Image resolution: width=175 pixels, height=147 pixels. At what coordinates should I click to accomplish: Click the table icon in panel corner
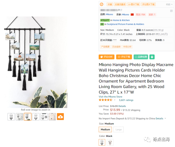click(171, 11)
